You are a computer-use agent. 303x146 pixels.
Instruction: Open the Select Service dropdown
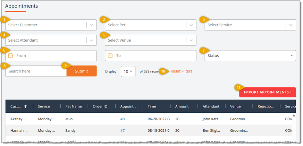coord(250,25)
